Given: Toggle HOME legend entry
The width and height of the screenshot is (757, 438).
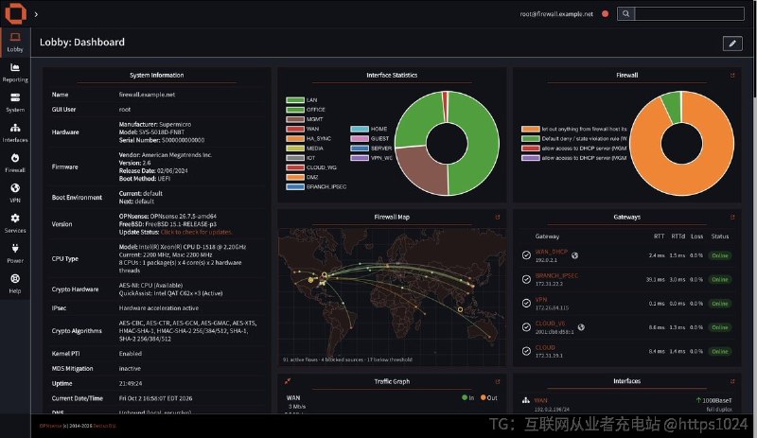Looking at the screenshot, I should coord(369,129).
